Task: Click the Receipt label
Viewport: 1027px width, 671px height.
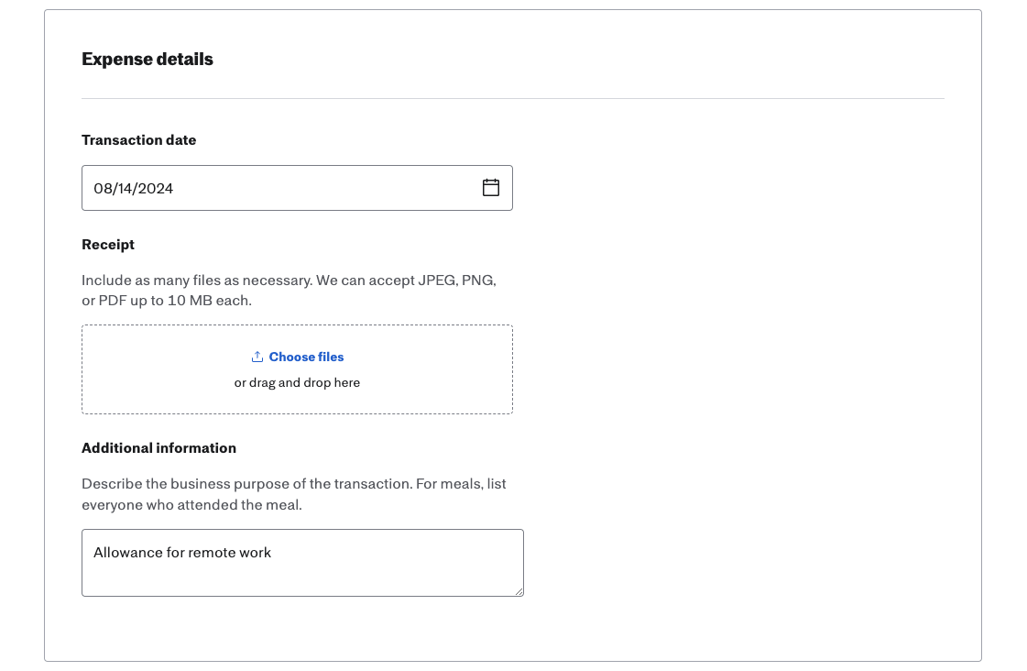Action: pos(108,245)
